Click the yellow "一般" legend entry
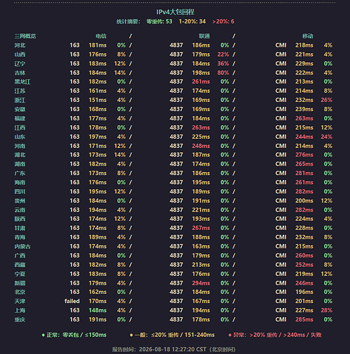This screenshot has width=350, height=354. coord(172,335)
